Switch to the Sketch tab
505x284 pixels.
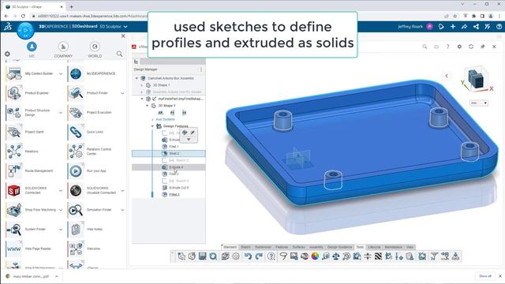point(245,247)
